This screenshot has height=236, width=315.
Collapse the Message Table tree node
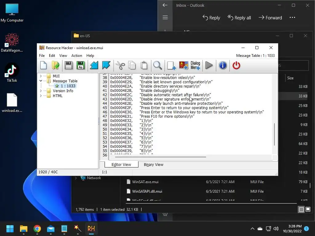coord(41,81)
